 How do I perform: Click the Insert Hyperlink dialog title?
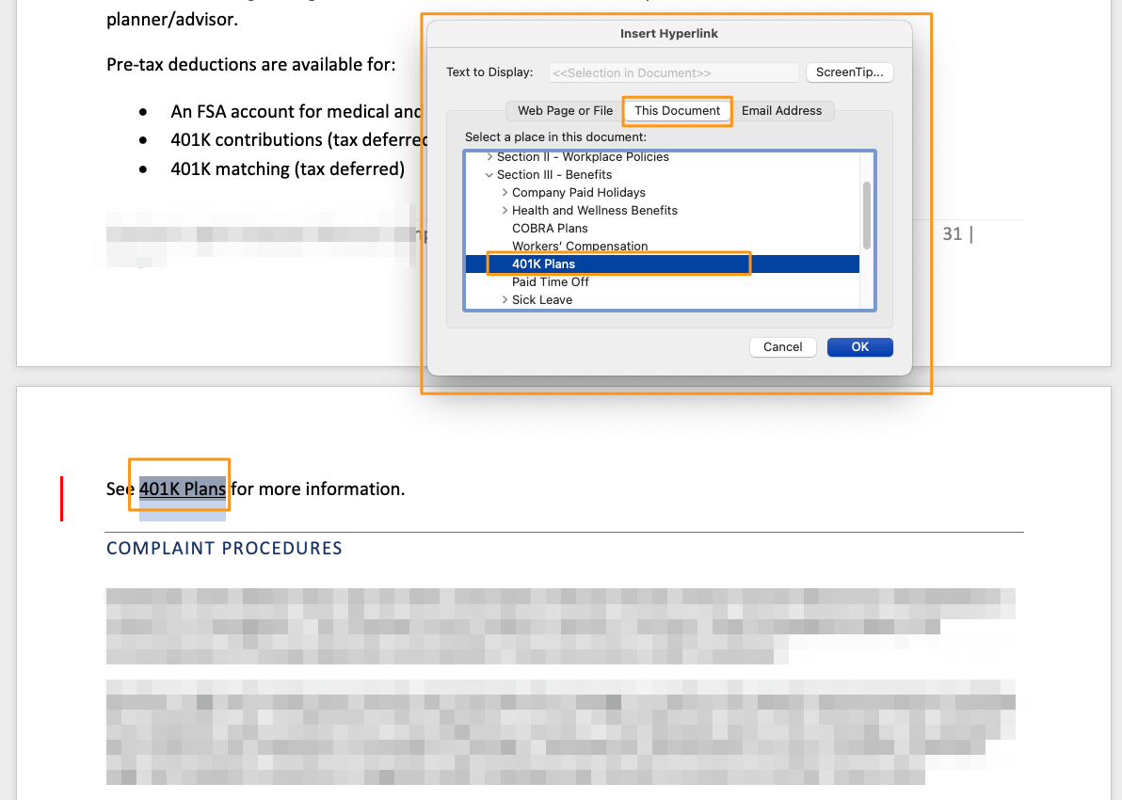pyautogui.click(x=669, y=34)
